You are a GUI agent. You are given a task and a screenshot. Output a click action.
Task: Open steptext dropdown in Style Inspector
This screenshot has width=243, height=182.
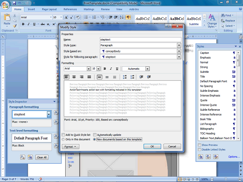click(x=49, y=115)
